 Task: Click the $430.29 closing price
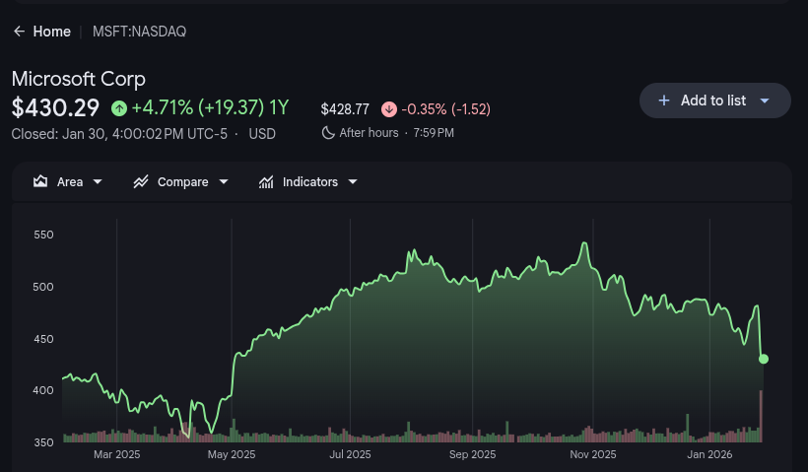click(55, 107)
